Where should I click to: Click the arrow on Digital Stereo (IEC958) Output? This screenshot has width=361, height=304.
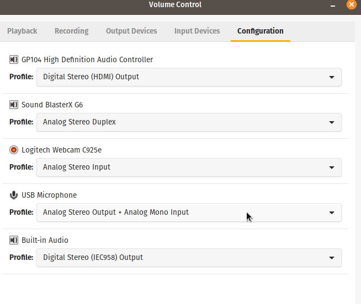click(332, 258)
